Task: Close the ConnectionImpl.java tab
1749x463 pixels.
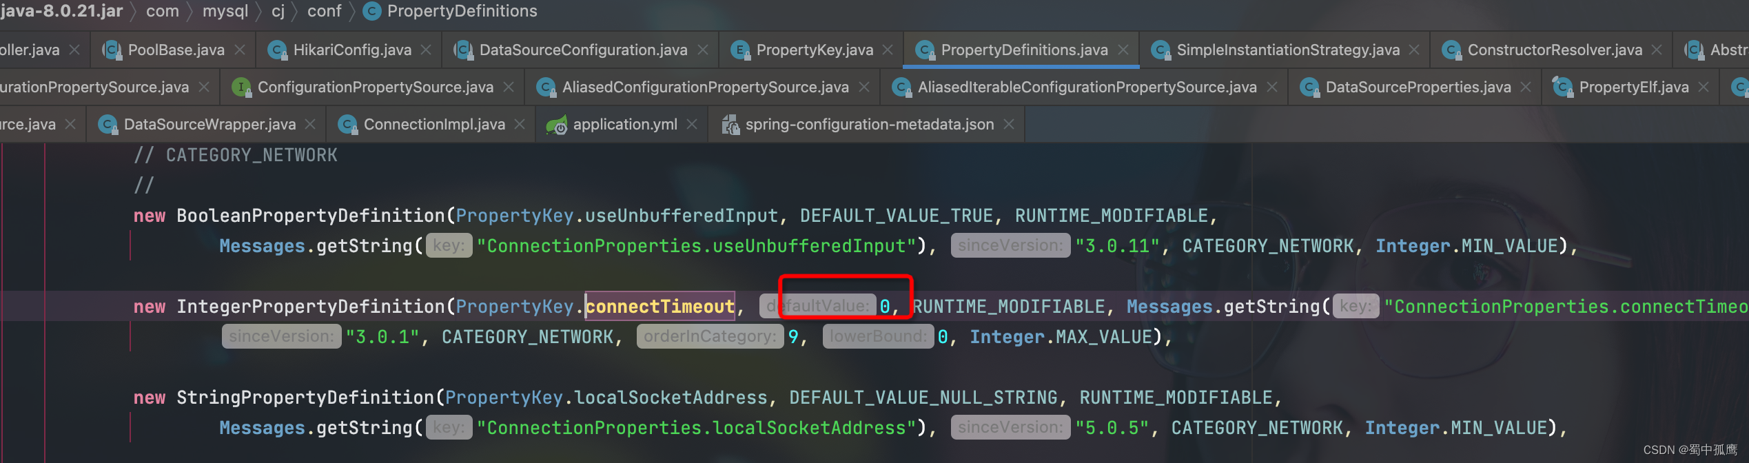Action: [x=520, y=125]
